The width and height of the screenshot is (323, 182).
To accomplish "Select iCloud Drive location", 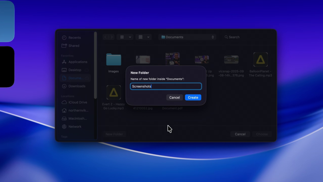I will [78, 102].
